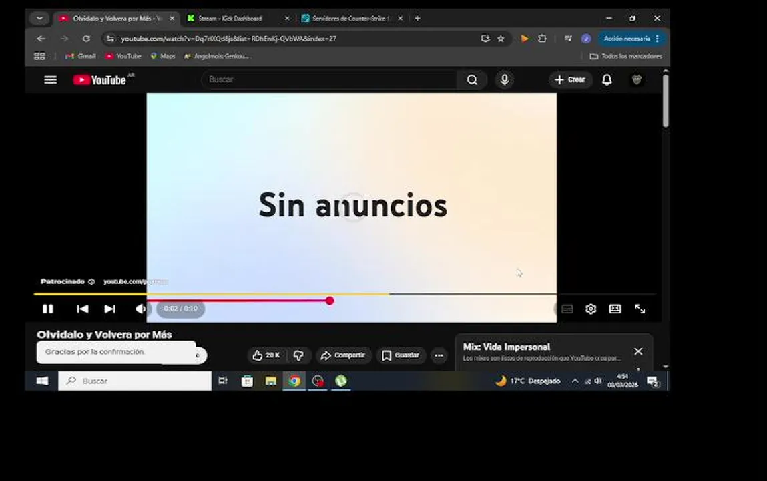Image resolution: width=767 pixels, height=481 pixels.
Task: Open Microsoft Store from taskbar
Action: coord(247,381)
